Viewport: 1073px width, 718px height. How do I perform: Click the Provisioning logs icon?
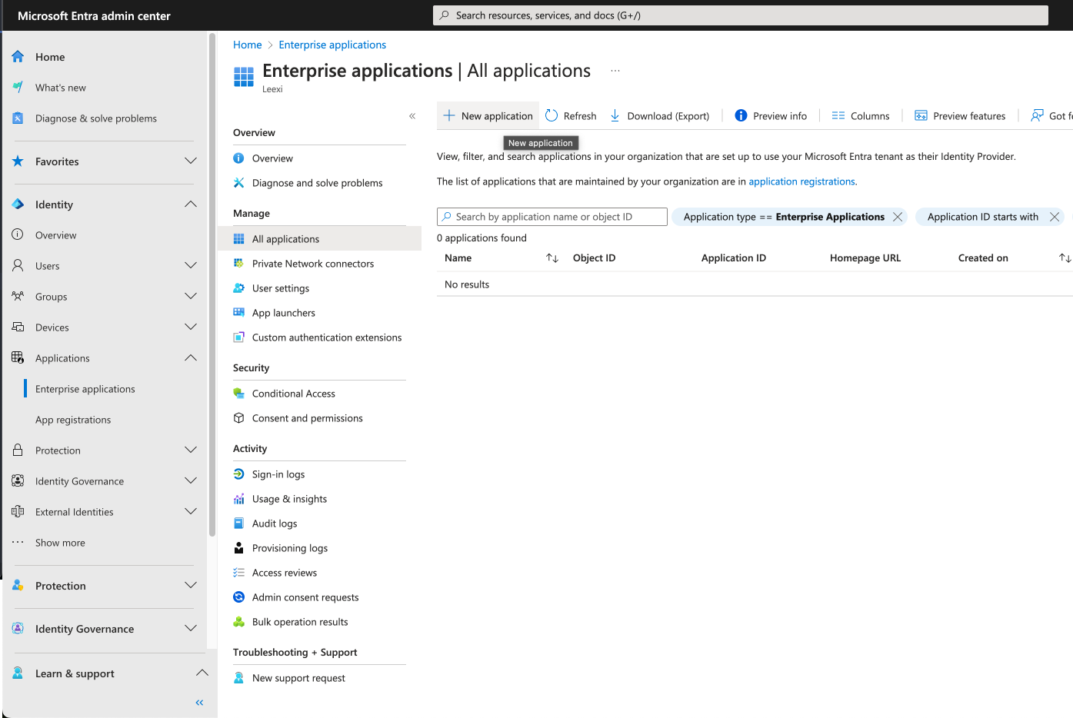tap(238, 548)
